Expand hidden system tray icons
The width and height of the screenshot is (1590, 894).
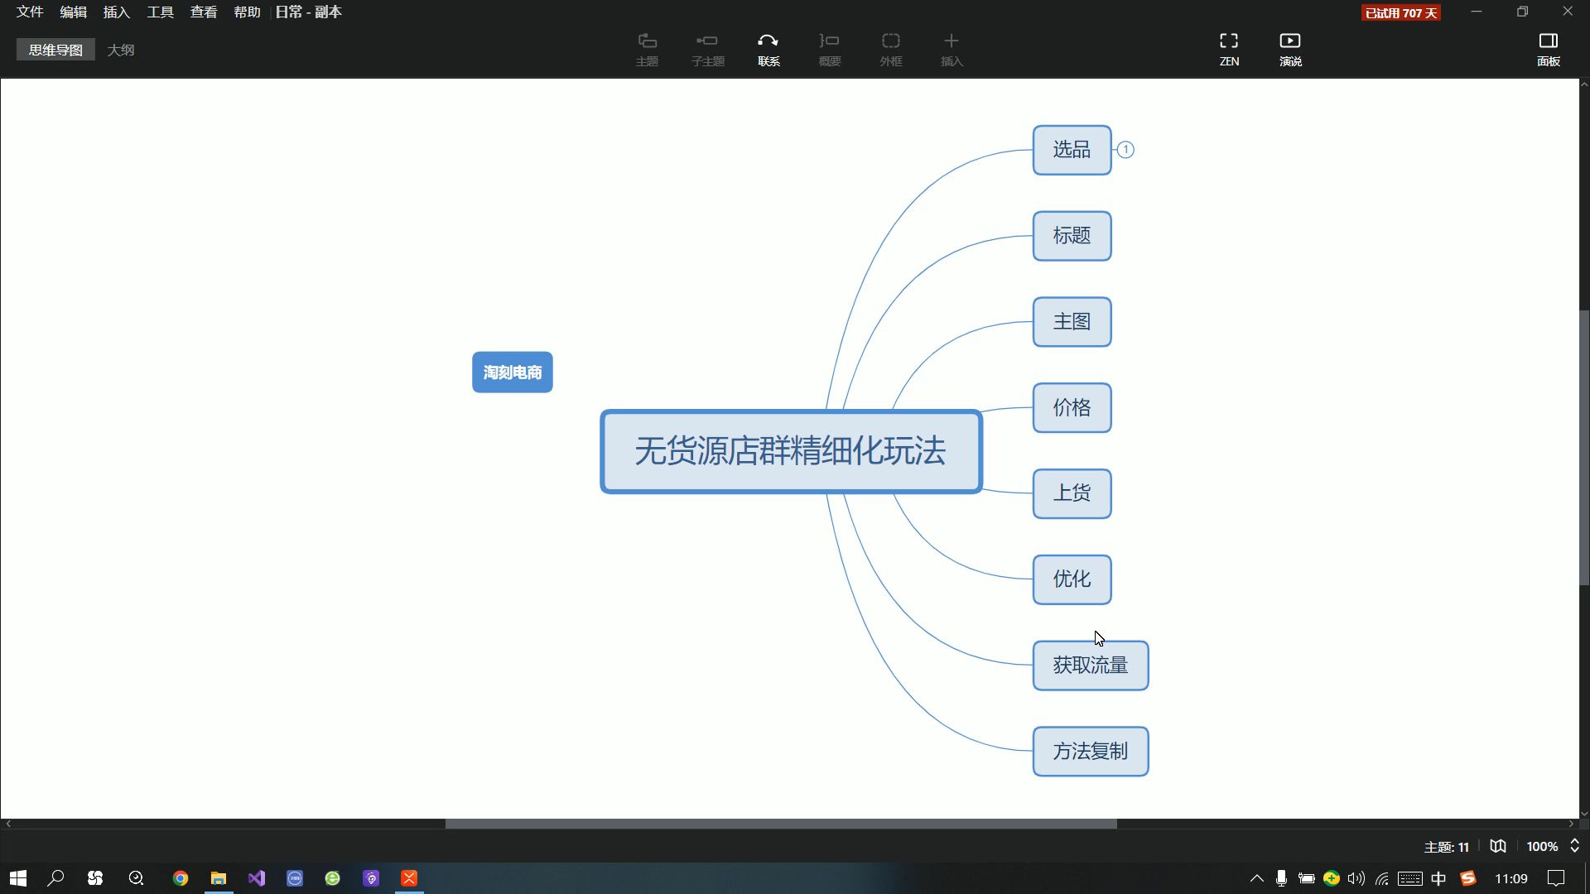(x=1255, y=877)
